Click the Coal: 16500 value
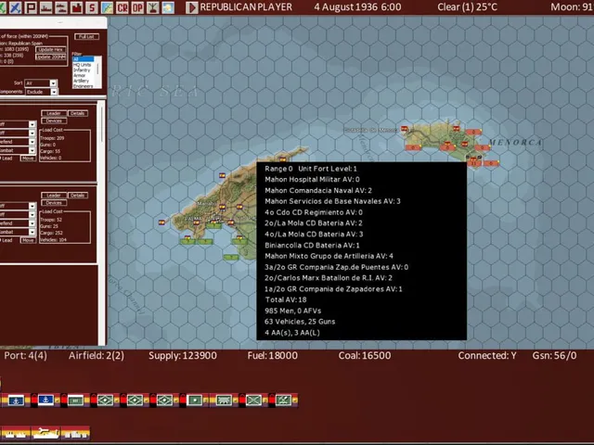This screenshot has width=594, height=445. pyautogui.click(x=365, y=356)
